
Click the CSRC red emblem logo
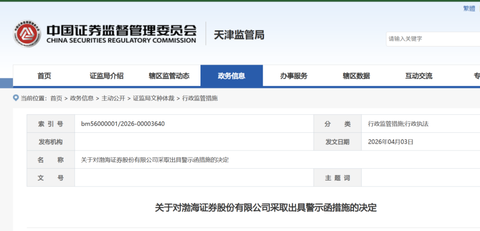click(x=27, y=34)
